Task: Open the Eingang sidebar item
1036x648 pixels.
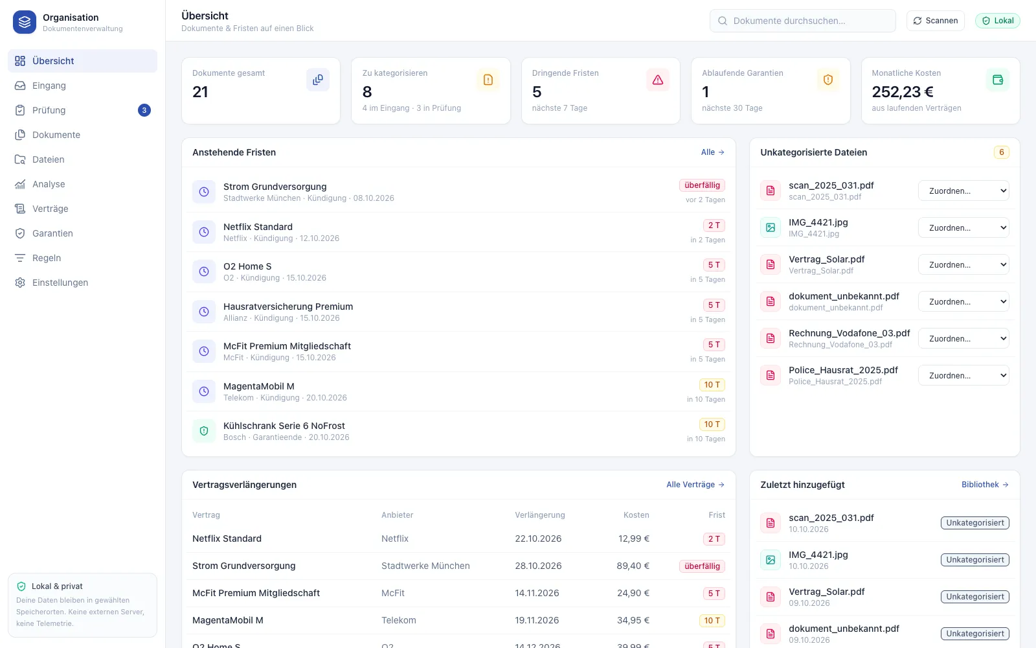Action: pos(82,86)
